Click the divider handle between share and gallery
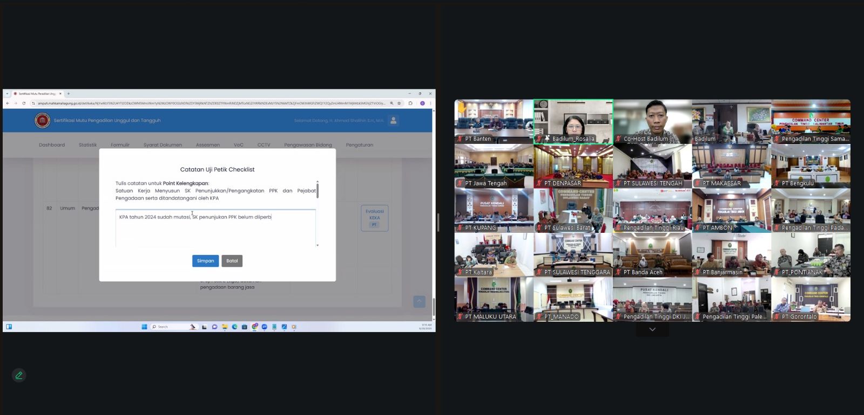The width and height of the screenshot is (864, 415). (438, 222)
